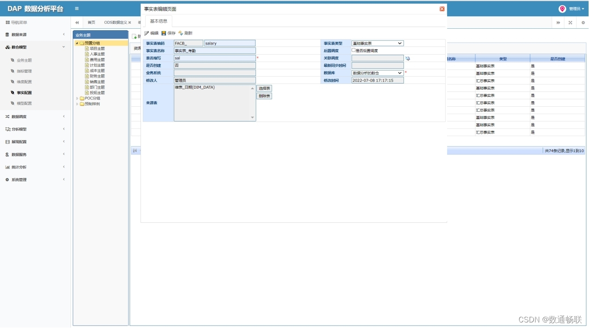Image resolution: width=589 pixels, height=328 pixels.
Task: Click the down arrow of 来源表 scrollbar
Action: click(x=253, y=118)
